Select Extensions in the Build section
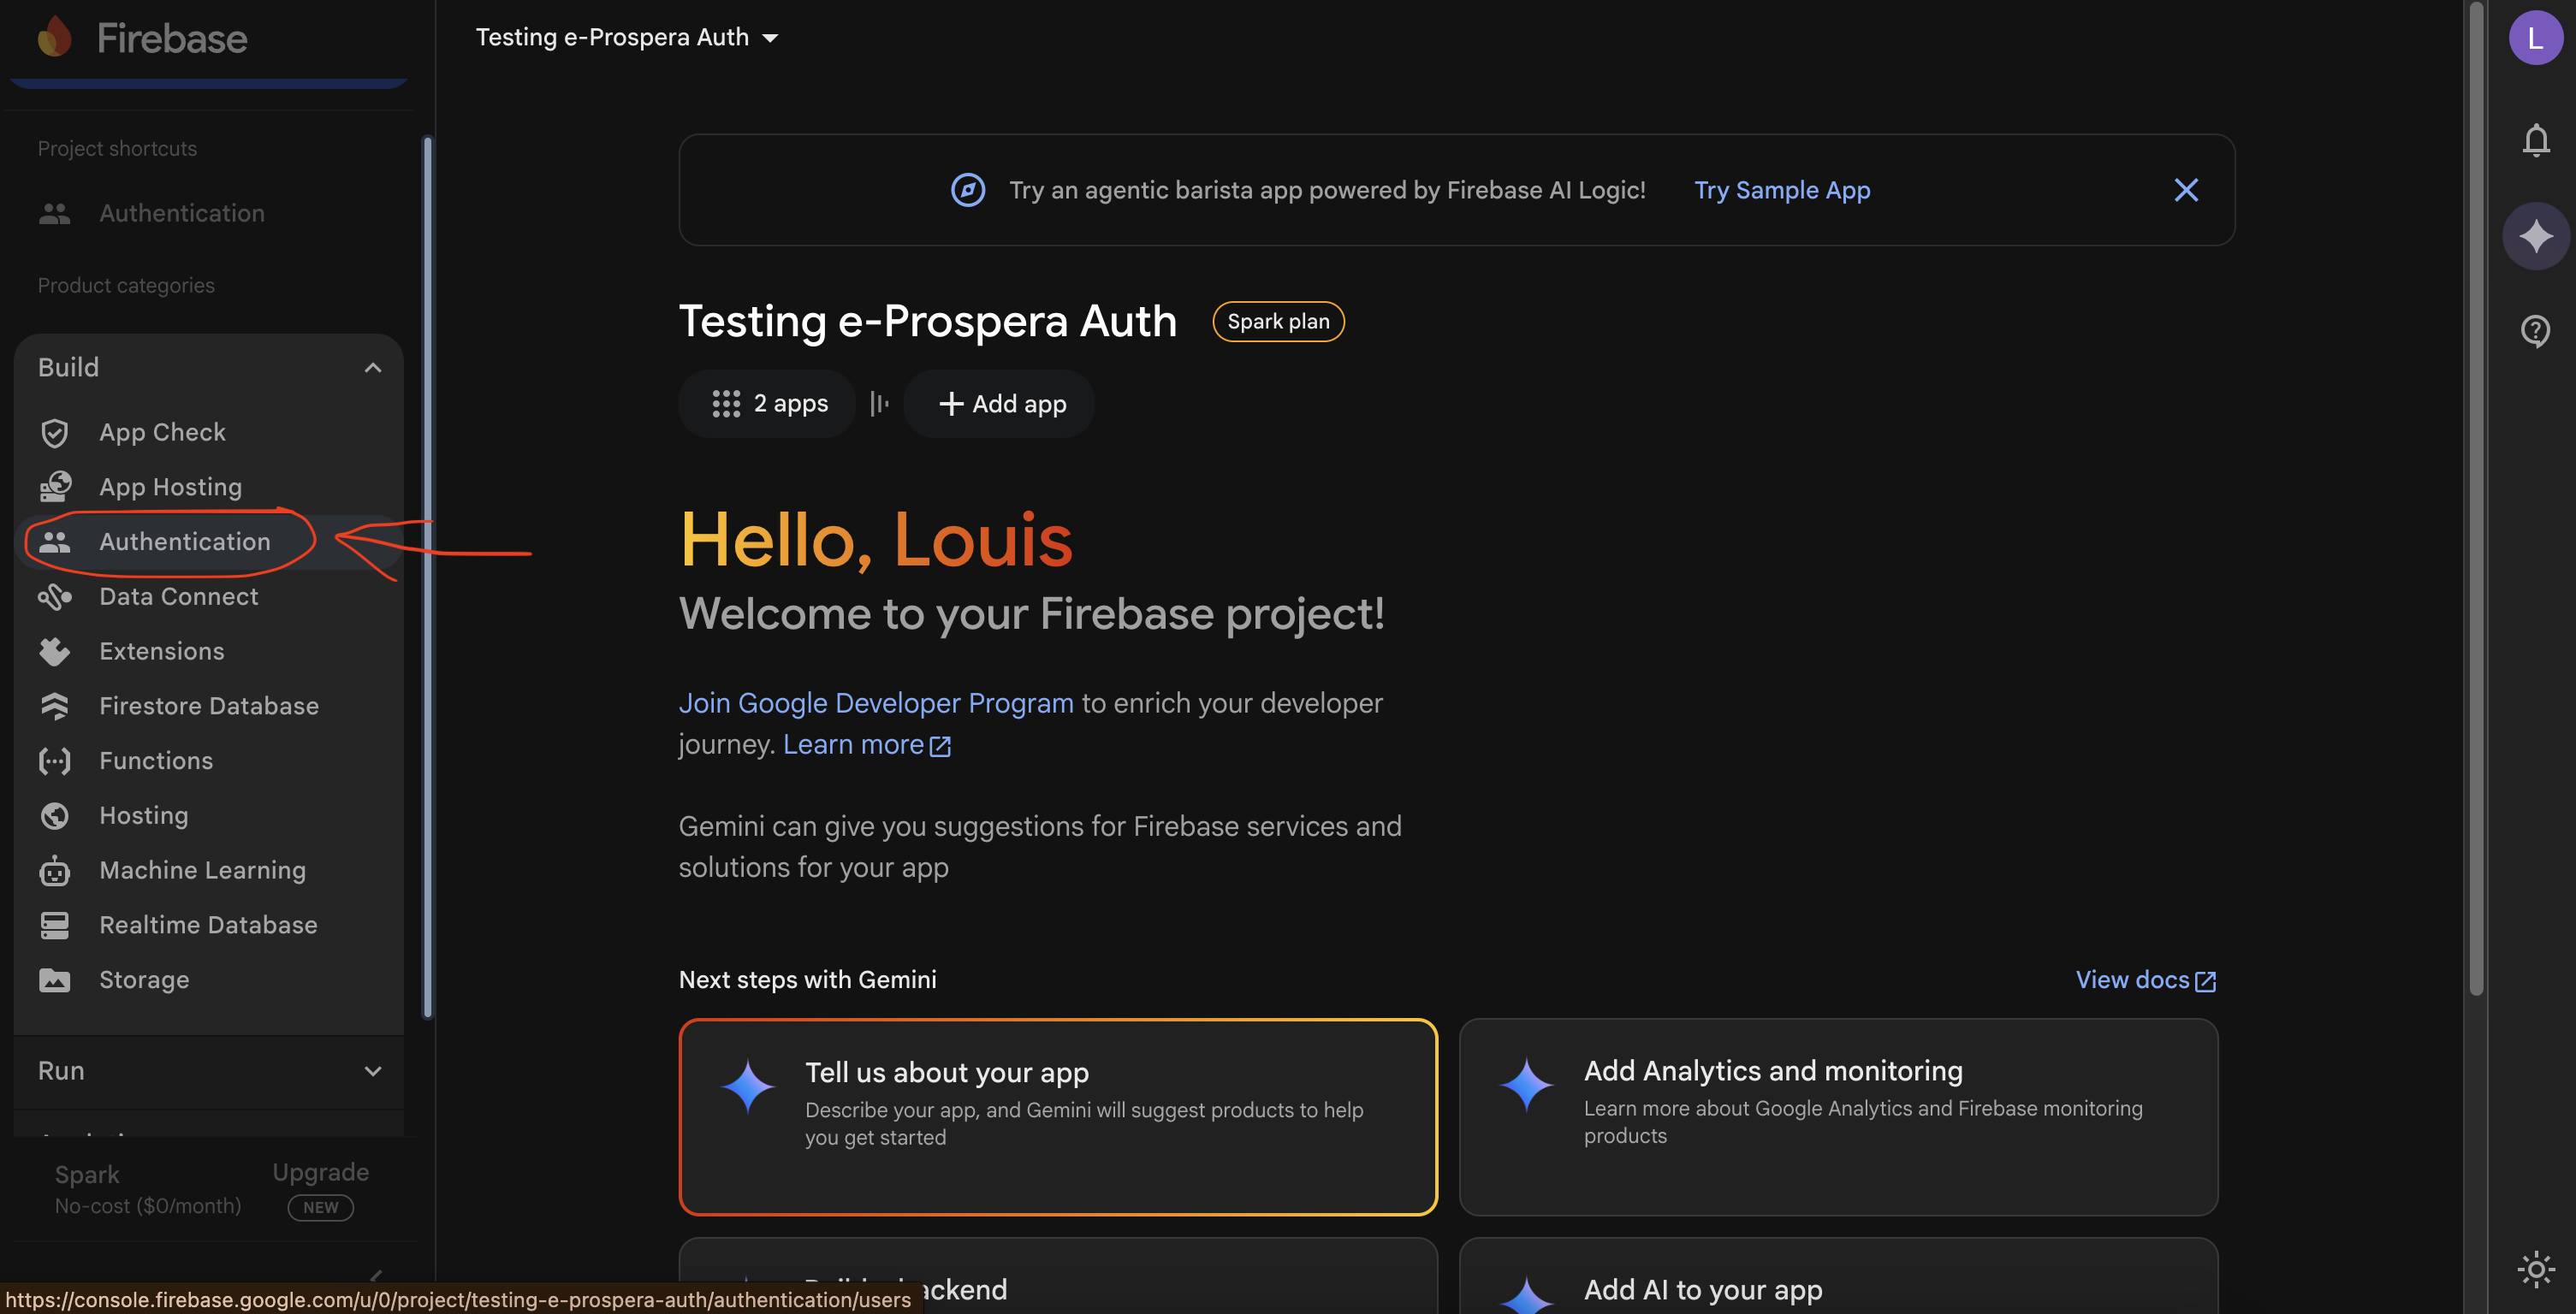The height and width of the screenshot is (1314, 2576). 161,650
